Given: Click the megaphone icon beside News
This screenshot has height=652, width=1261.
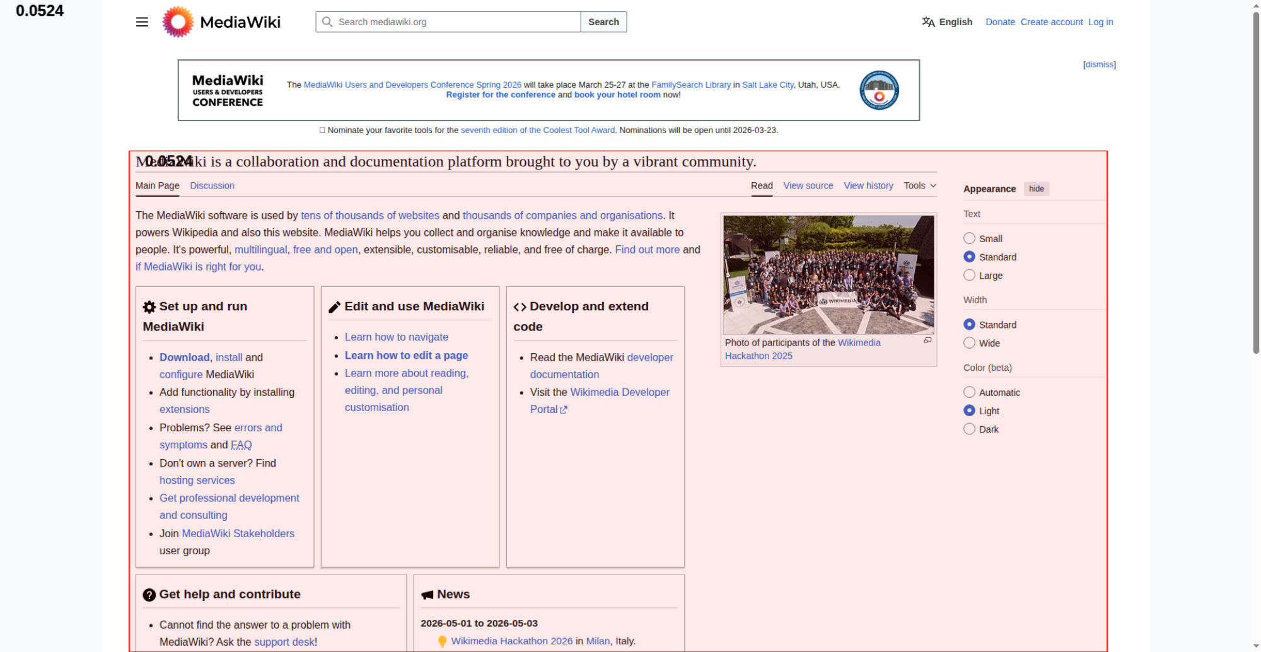Looking at the screenshot, I should [427, 595].
